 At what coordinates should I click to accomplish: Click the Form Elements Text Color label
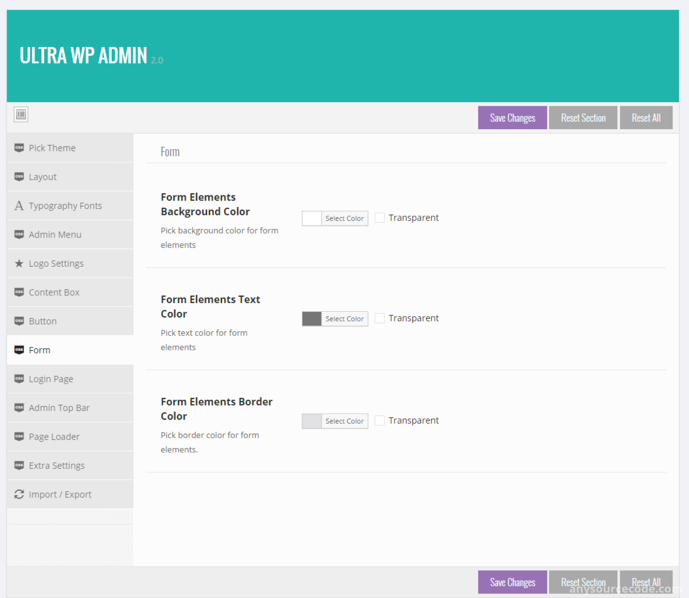click(x=210, y=306)
